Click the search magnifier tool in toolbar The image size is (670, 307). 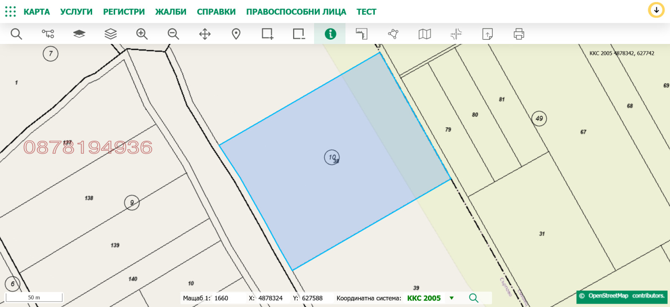(16, 34)
